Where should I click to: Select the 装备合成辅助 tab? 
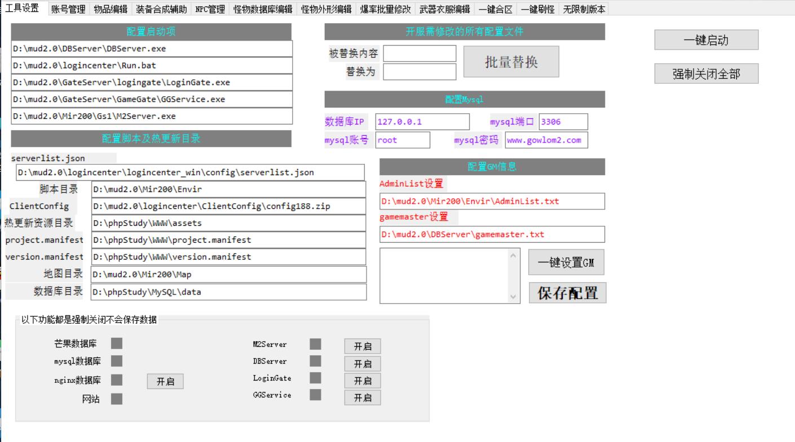[161, 9]
